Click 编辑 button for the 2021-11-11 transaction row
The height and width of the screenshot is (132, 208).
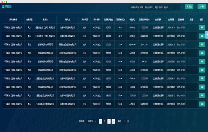click(201, 27)
